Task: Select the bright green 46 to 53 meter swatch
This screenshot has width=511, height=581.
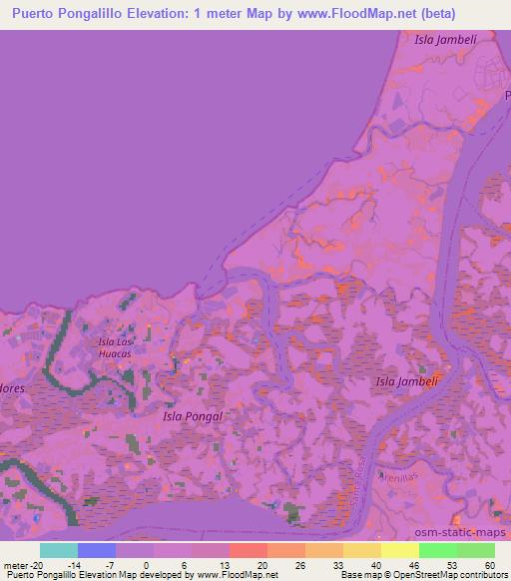Action: tap(438, 550)
